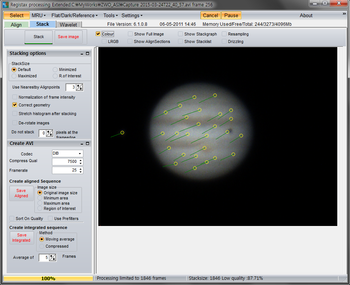Enable the Resampling option
The height and width of the screenshot is (285, 350).
224,34
